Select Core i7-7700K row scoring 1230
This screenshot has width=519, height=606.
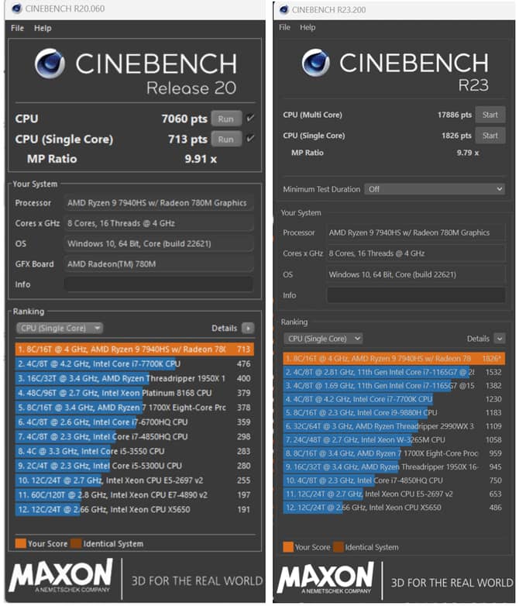pos(394,399)
